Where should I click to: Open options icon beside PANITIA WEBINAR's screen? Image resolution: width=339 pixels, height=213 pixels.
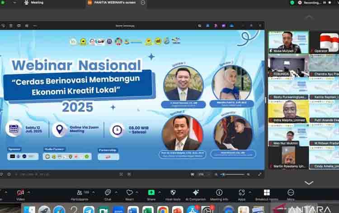tap(143, 3)
